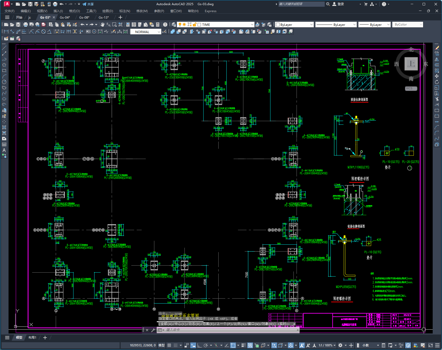Click the 模型 model space status button

[x=162, y=345]
